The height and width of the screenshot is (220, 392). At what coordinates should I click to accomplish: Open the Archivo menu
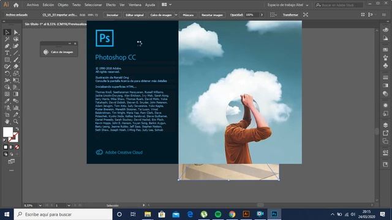(32, 5)
